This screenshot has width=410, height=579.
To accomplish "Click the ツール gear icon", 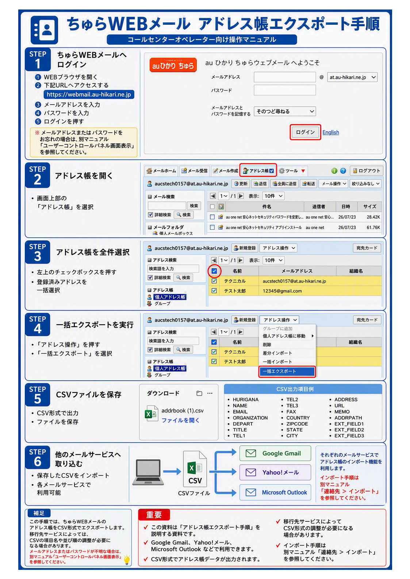I will [282, 171].
